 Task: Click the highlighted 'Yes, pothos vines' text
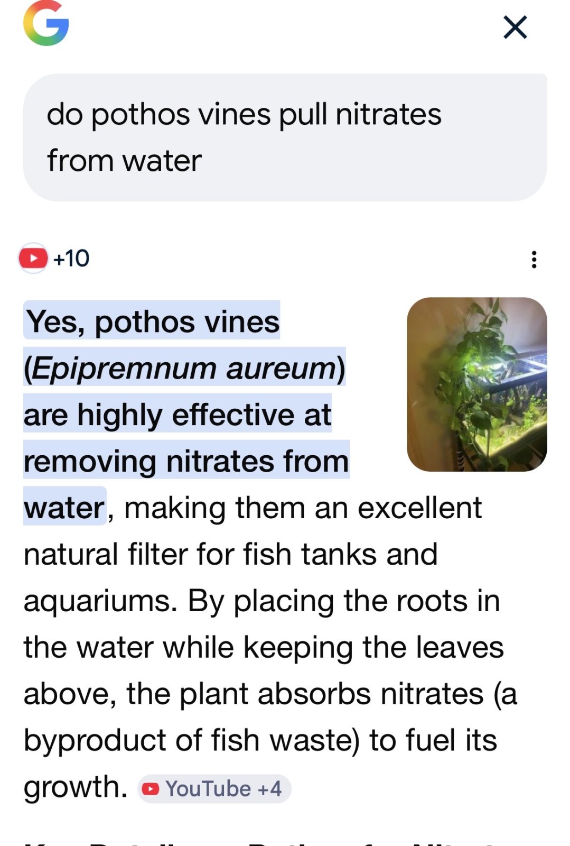click(152, 321)
